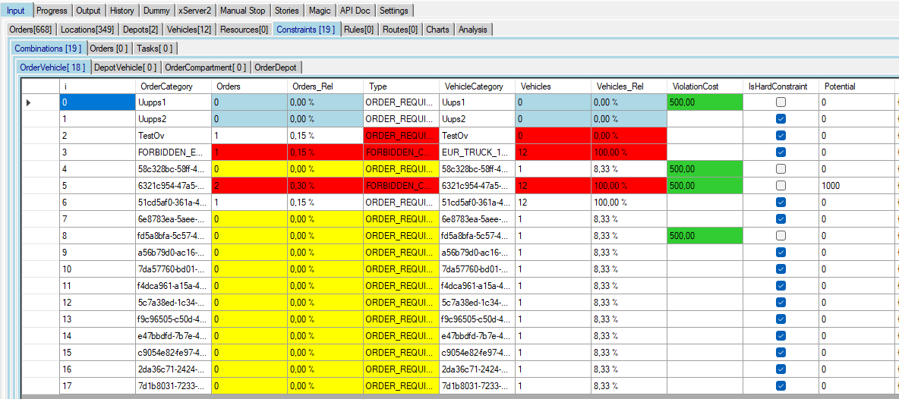Select the Tasks[ 0 ] tab
Image resolution: width=899 pixels, height=399 pixels.
click(x=154, y=49)
